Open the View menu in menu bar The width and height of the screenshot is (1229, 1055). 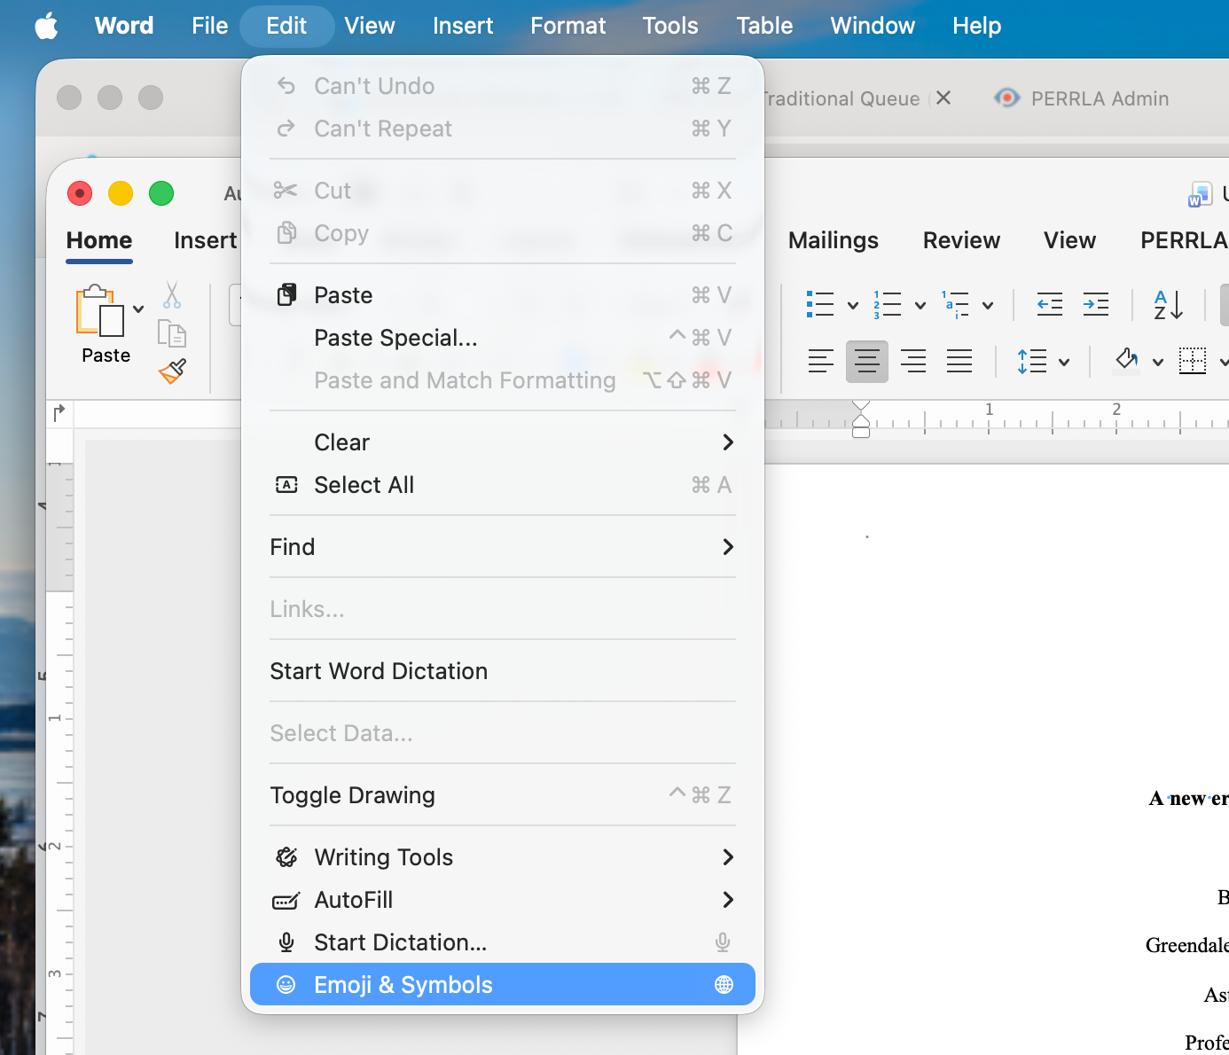point(370,26)
